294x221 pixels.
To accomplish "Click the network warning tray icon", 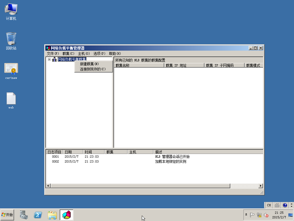I will click(x=259, y=215).
